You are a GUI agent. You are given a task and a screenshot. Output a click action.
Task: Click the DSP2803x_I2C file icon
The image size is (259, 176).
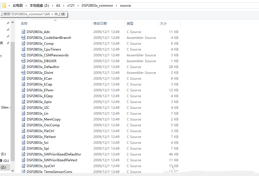click(23, 107)
